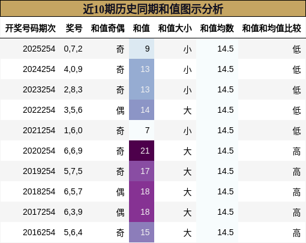Click 奇 parity in 2020254 row

pos(120,151)
